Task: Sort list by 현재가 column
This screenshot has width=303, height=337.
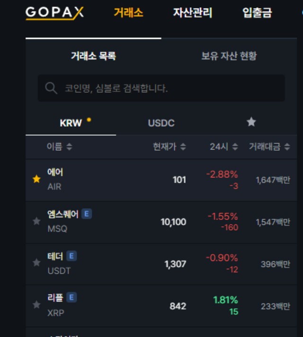Action: [x=169, y=147]
